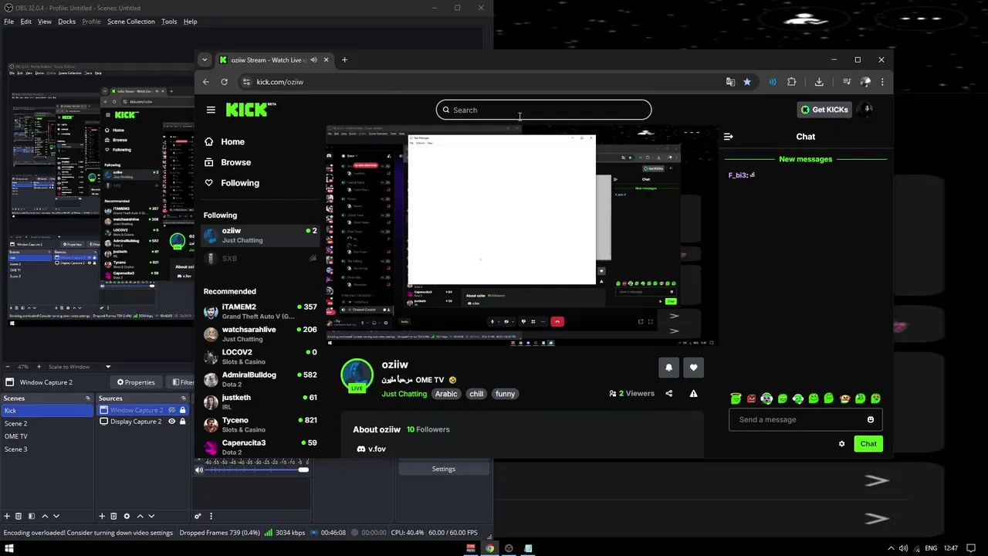Move scene up in OBS
The width and height of the screenshot is (988, 556).
(x=45, y=516)
